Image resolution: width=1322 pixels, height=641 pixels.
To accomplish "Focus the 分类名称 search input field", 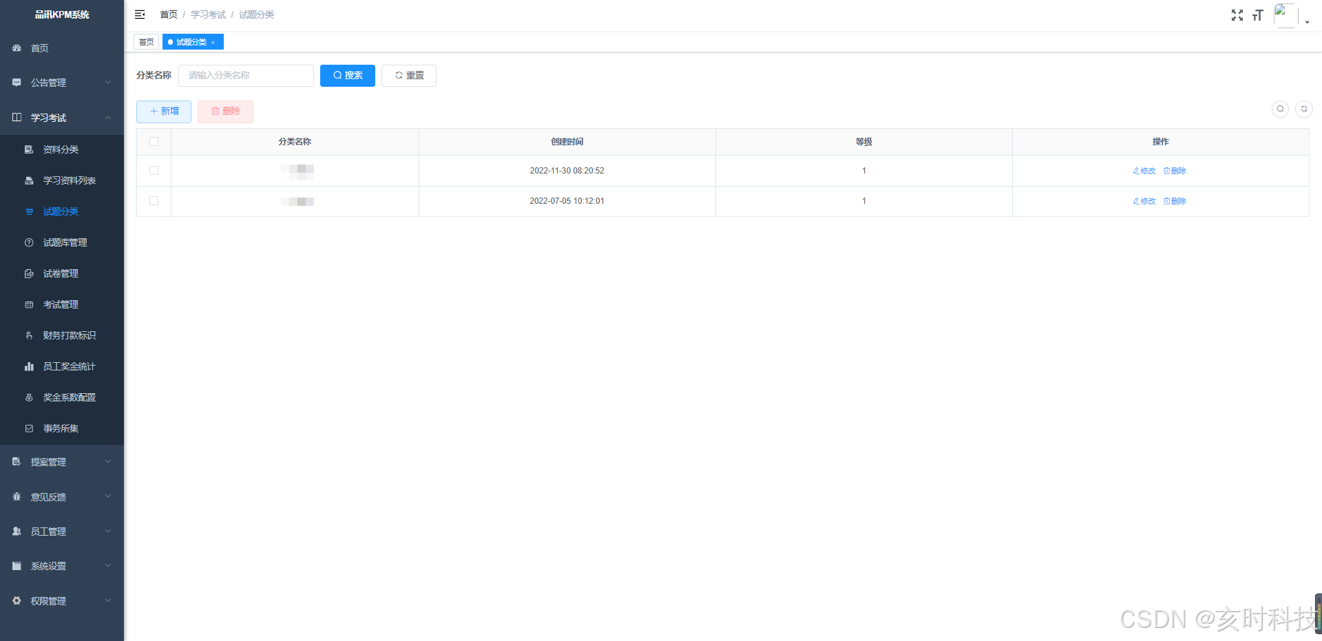I will tap(246, 76).
